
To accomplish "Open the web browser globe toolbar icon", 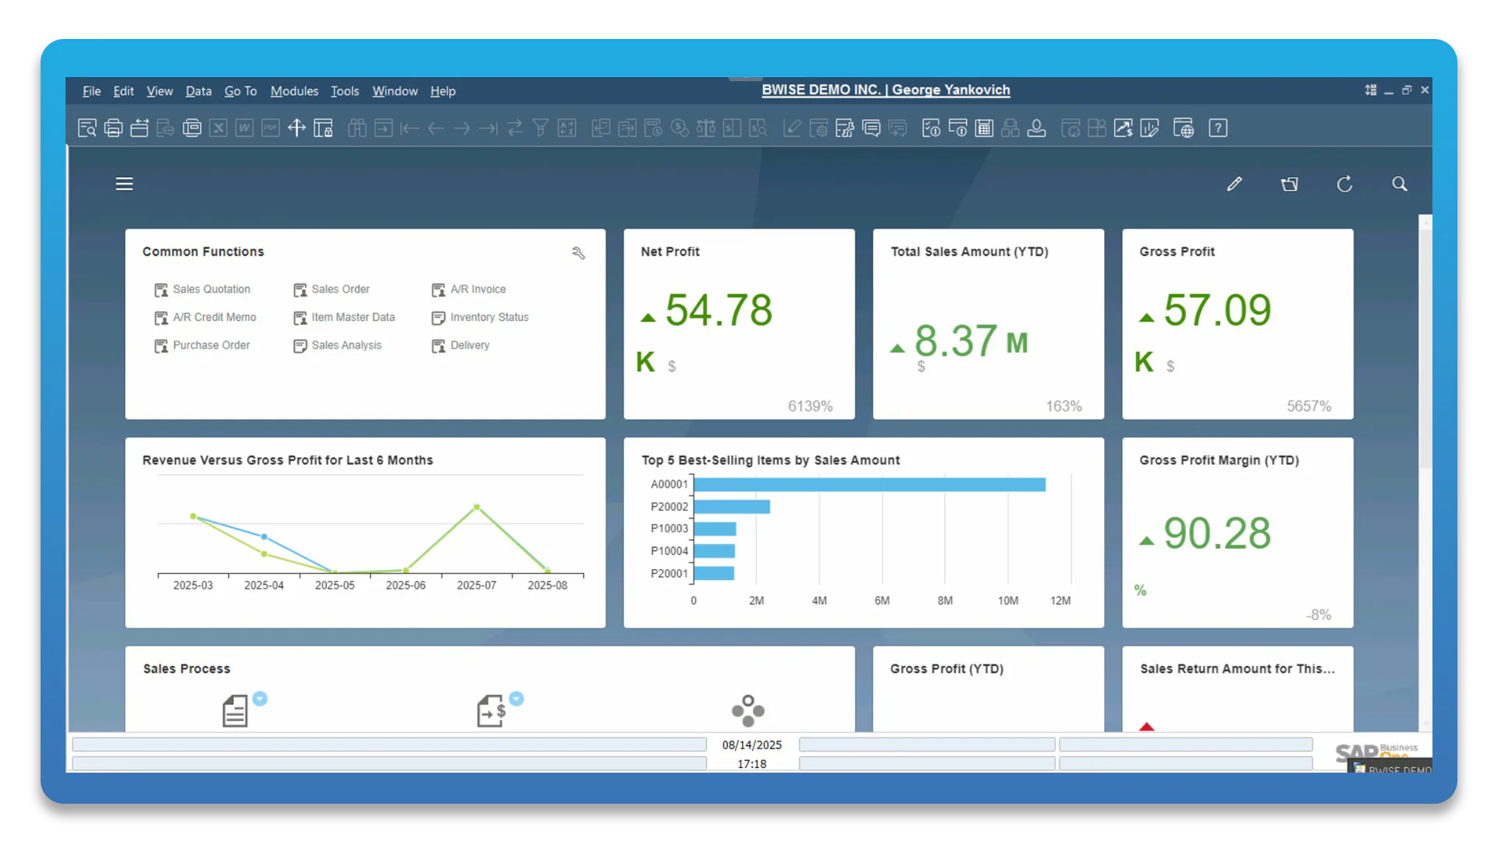I will point(1184,129).
